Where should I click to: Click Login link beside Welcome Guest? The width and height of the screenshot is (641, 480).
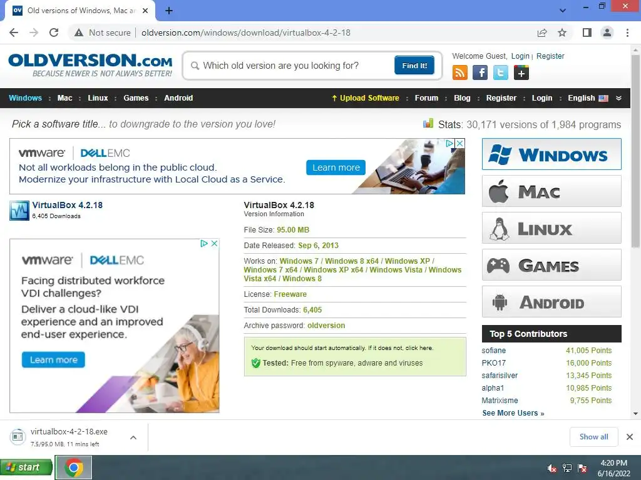click(520, 56)
